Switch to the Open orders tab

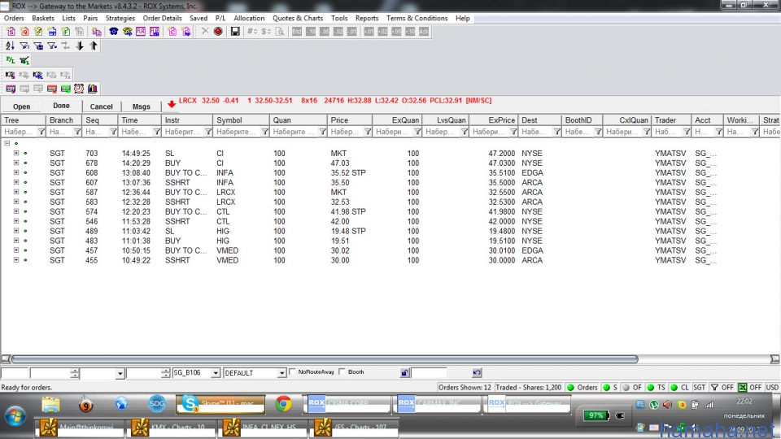point(21,106)
